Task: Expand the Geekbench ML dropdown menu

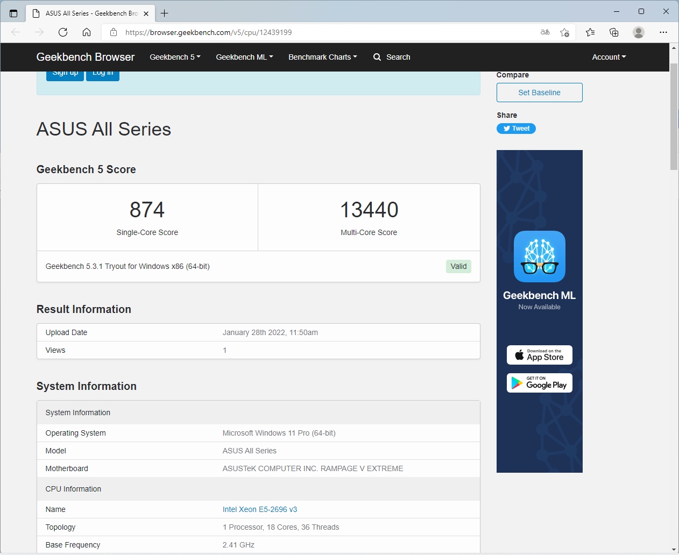Action: click(x=244, y=57)
